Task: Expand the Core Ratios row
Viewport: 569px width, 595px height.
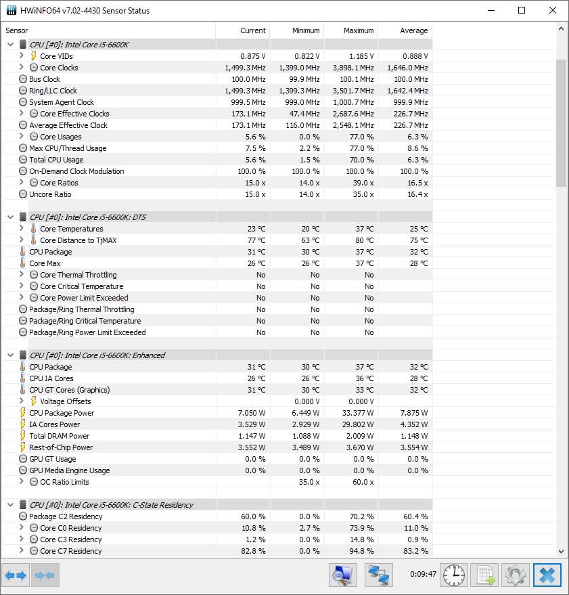Action: coord(21,182)
